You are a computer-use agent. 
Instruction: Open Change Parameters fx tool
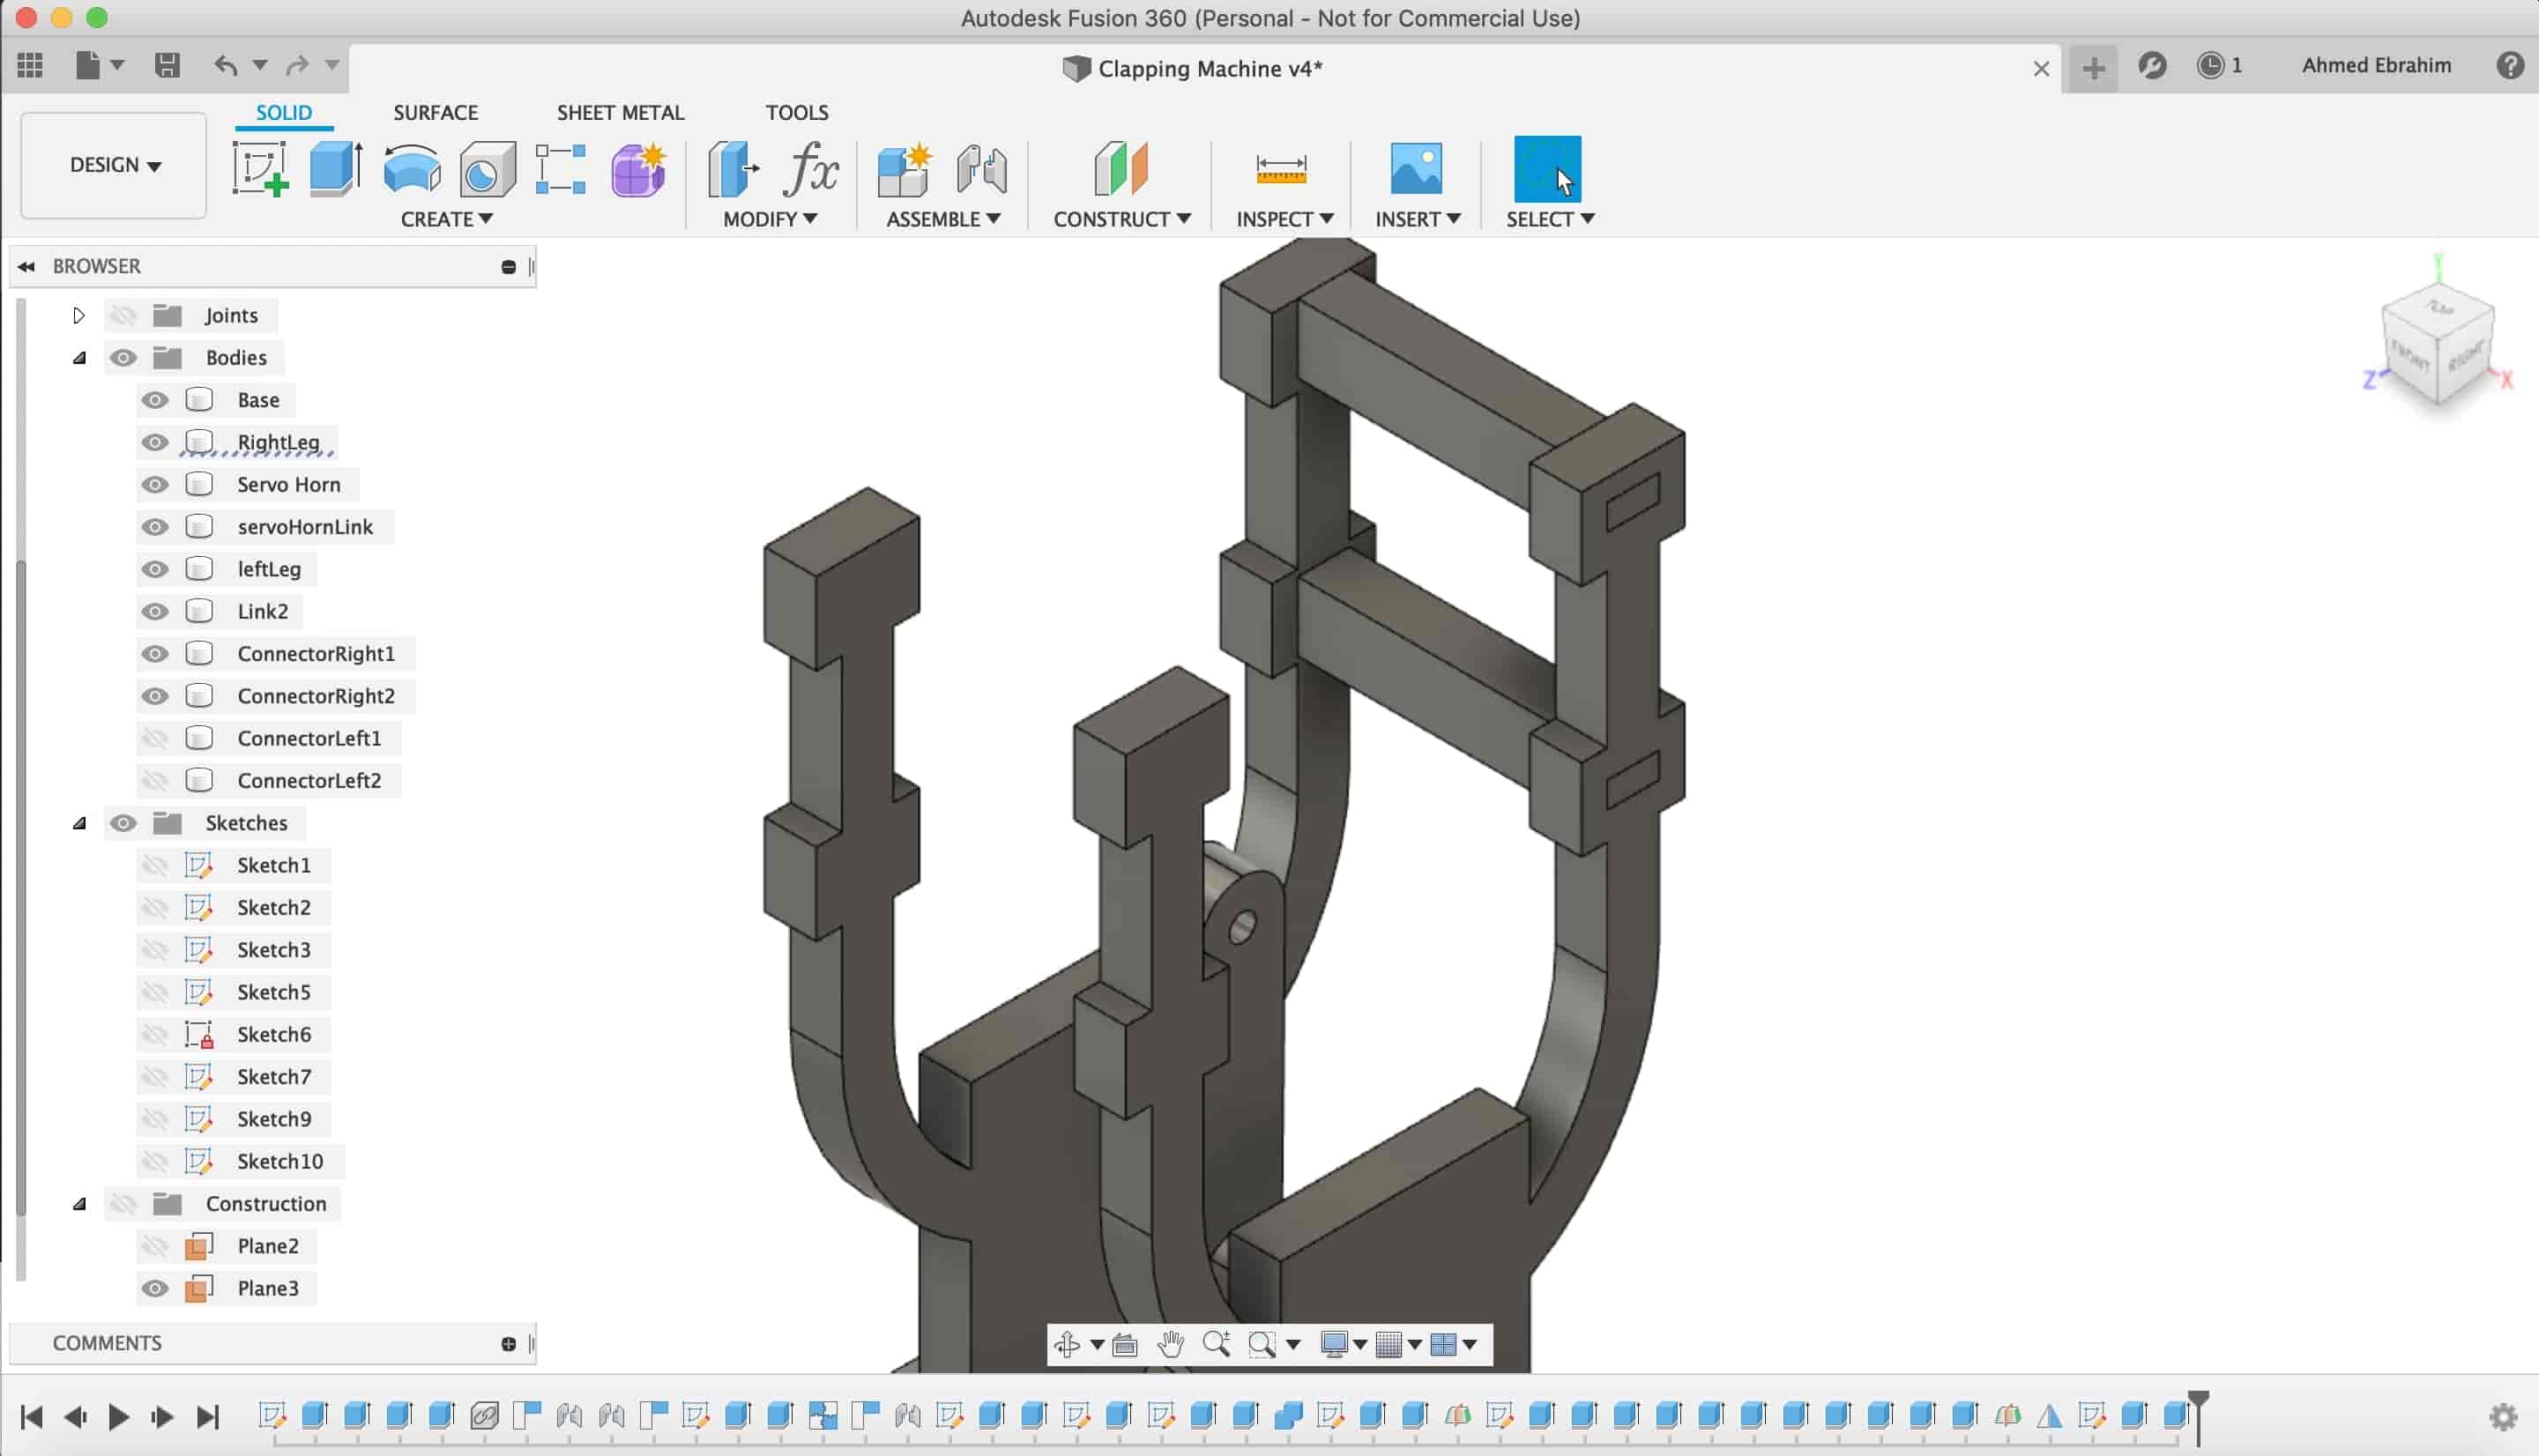tap(810, 168)
